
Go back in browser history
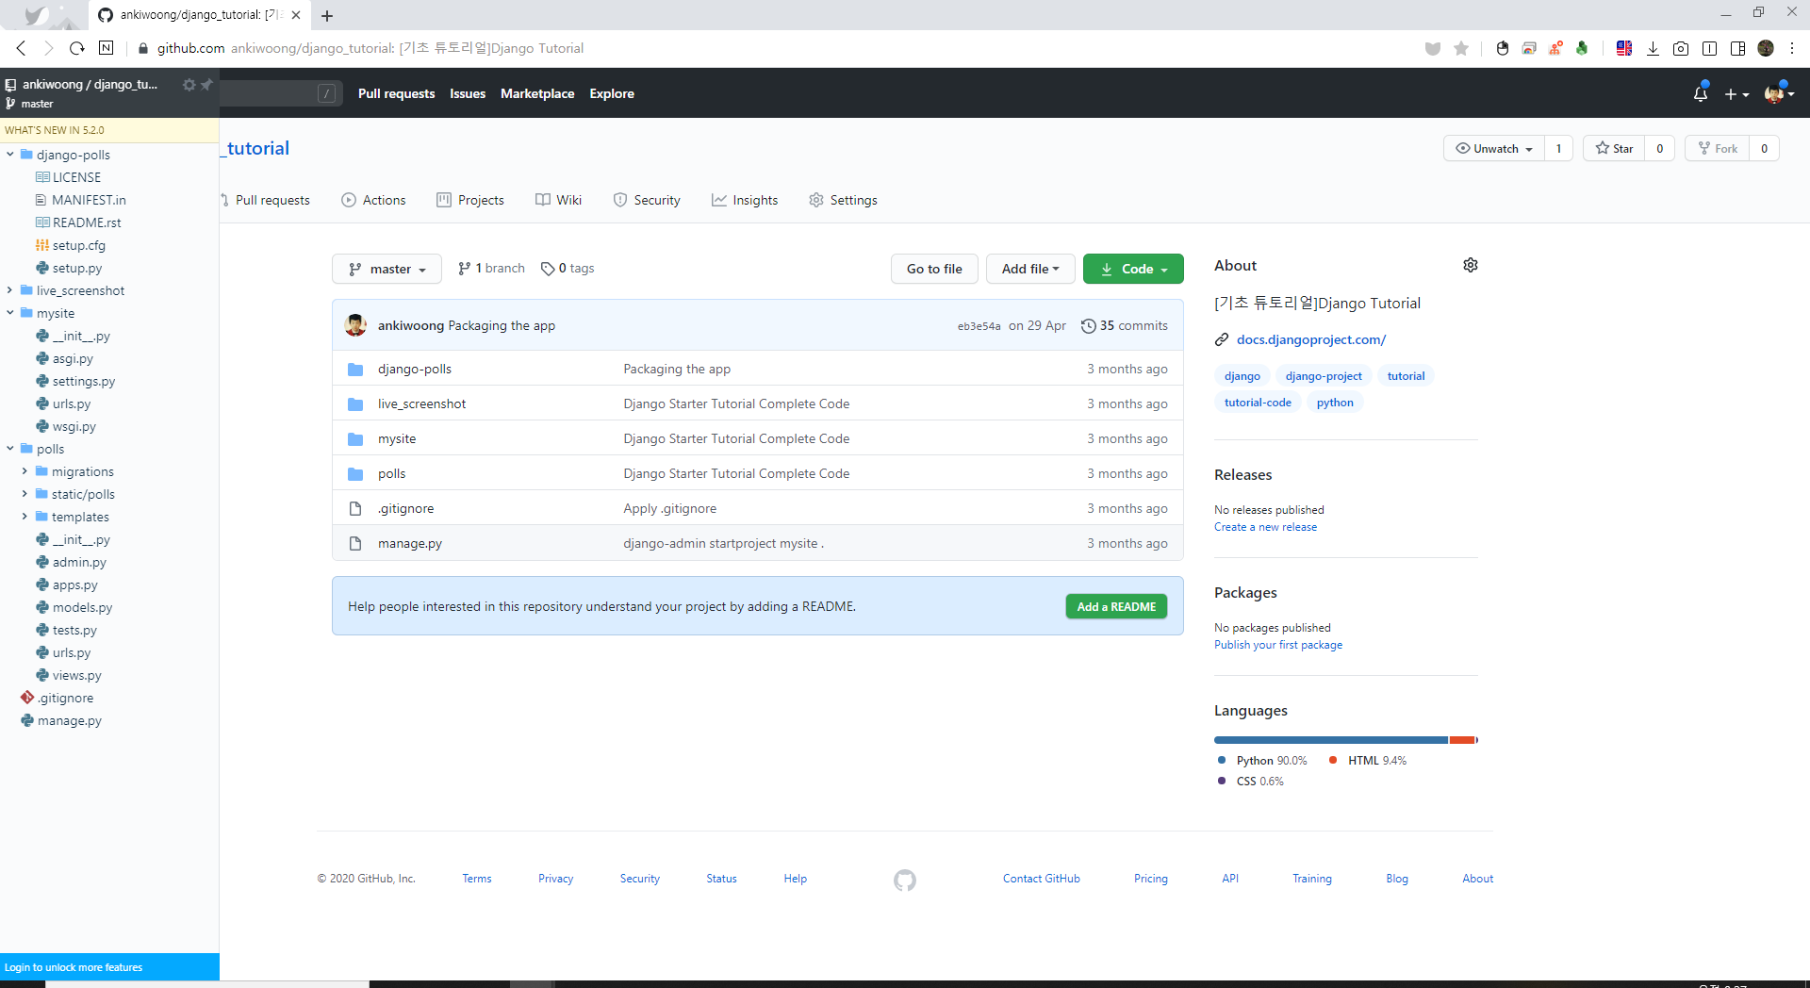21,48
